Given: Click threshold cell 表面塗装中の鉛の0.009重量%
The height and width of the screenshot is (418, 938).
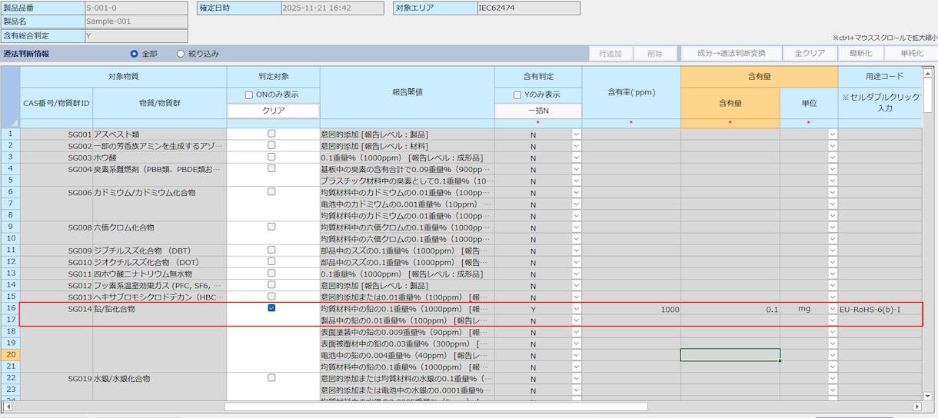Looking at the screenshot, I should click(407, 332).
